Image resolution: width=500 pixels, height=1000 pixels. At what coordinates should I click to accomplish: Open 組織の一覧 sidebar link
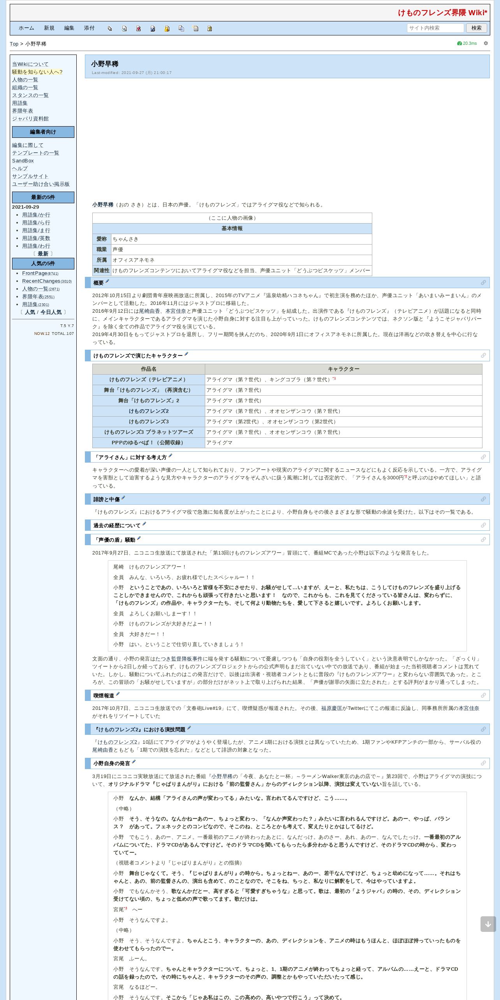pos(25,88)
